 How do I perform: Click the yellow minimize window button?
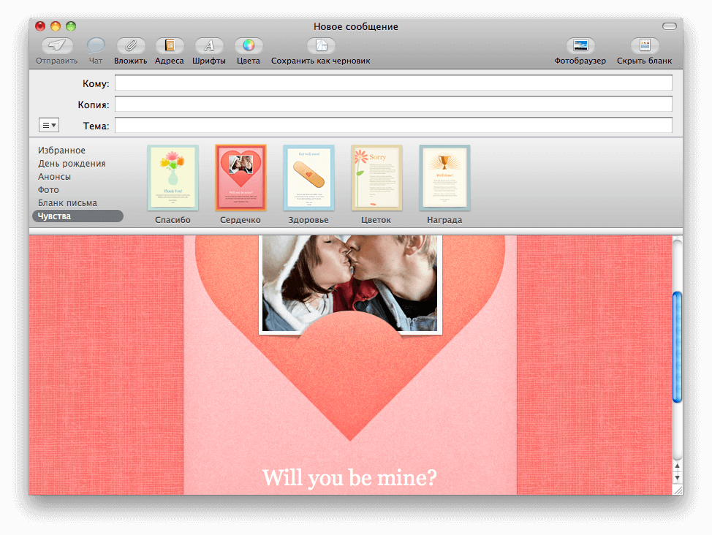tap(56, 26)
